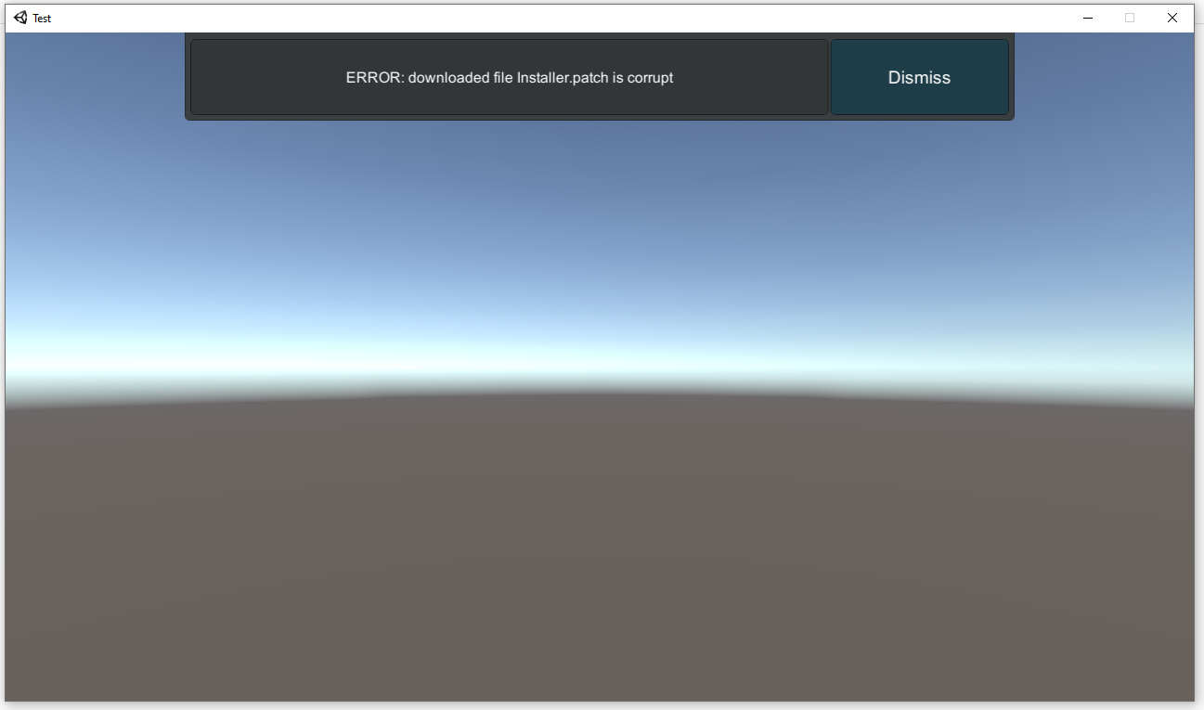Close the Test window
Viewport: 1204px width, 710px height.
[x=1172, y=17]
